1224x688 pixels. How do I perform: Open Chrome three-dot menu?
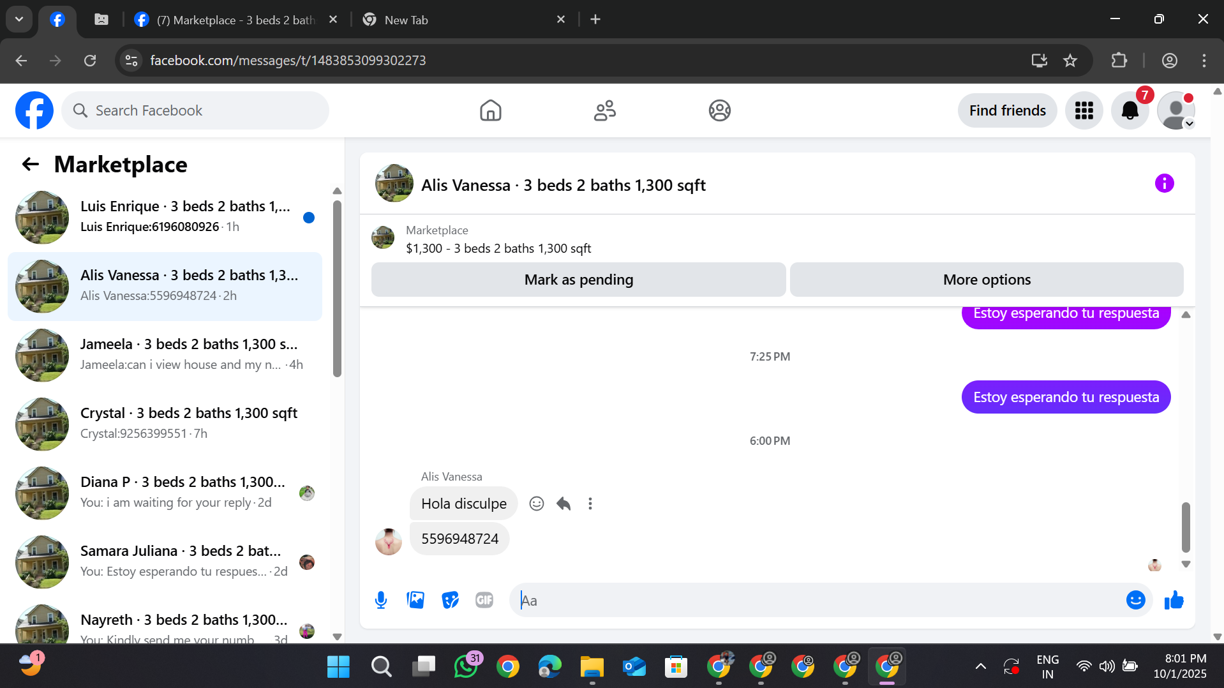click(1204, 61)
